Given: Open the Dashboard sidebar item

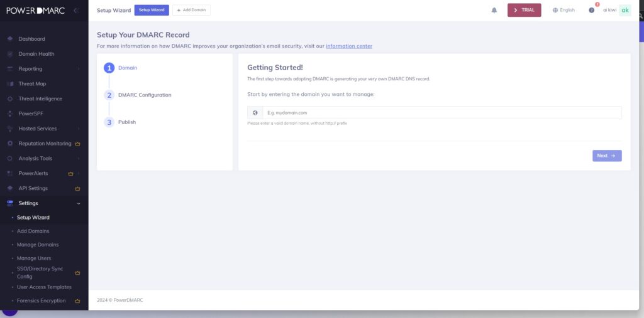Looking at the screenshot, I should (x=31, y=39).
